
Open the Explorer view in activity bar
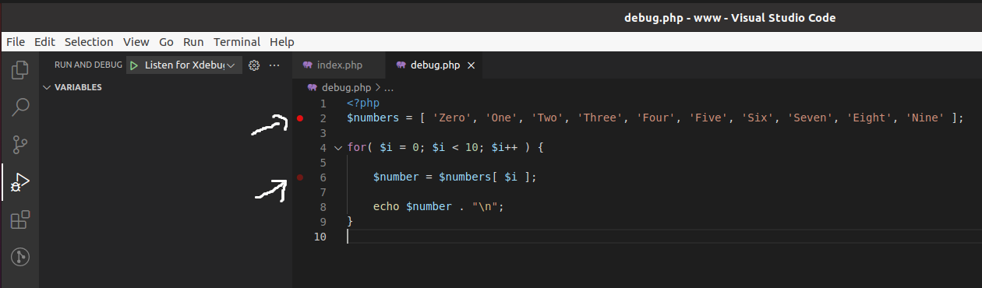coord(19,71)
